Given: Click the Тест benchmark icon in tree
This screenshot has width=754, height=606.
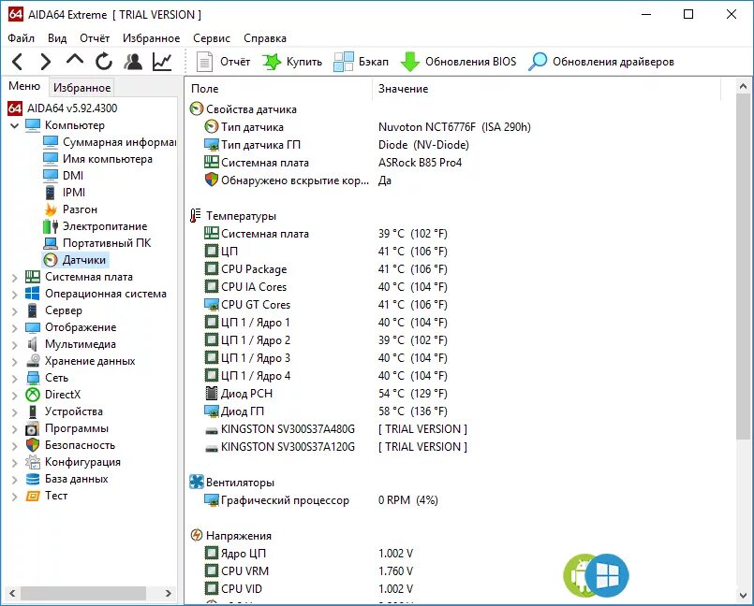Looking at the screenshot, I should coord(33,496).
